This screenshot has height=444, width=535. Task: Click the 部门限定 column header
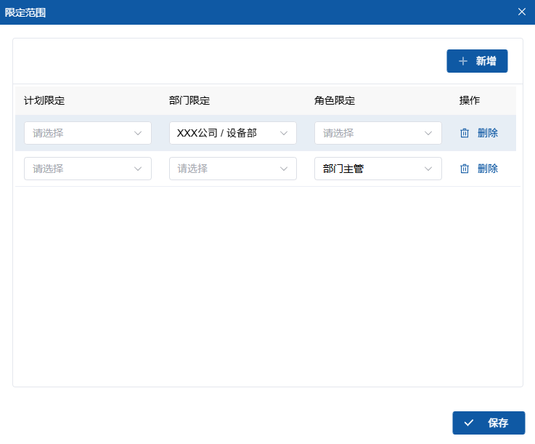189,100
